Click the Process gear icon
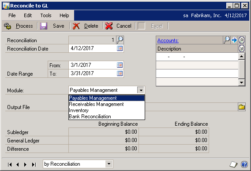The width and height of the screenshot is (251, 171). [x=7, y=26]
